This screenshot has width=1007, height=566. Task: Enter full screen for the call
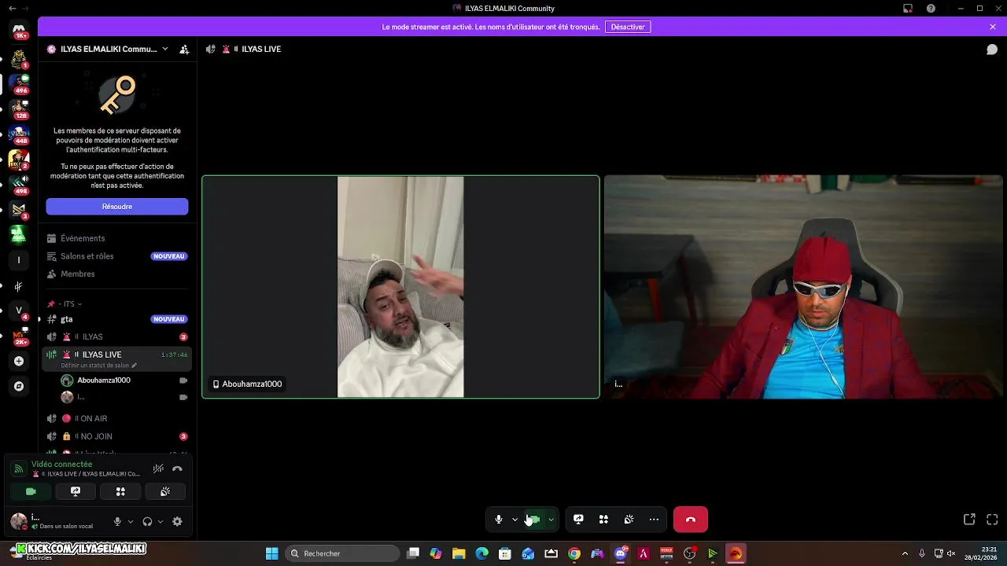coord(992,519)
